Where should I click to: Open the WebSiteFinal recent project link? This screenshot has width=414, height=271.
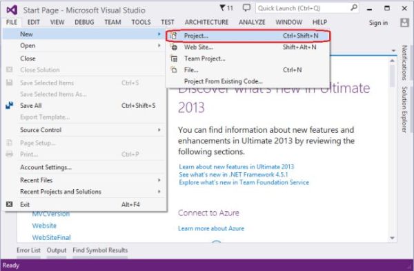click(x=52, y=237)
